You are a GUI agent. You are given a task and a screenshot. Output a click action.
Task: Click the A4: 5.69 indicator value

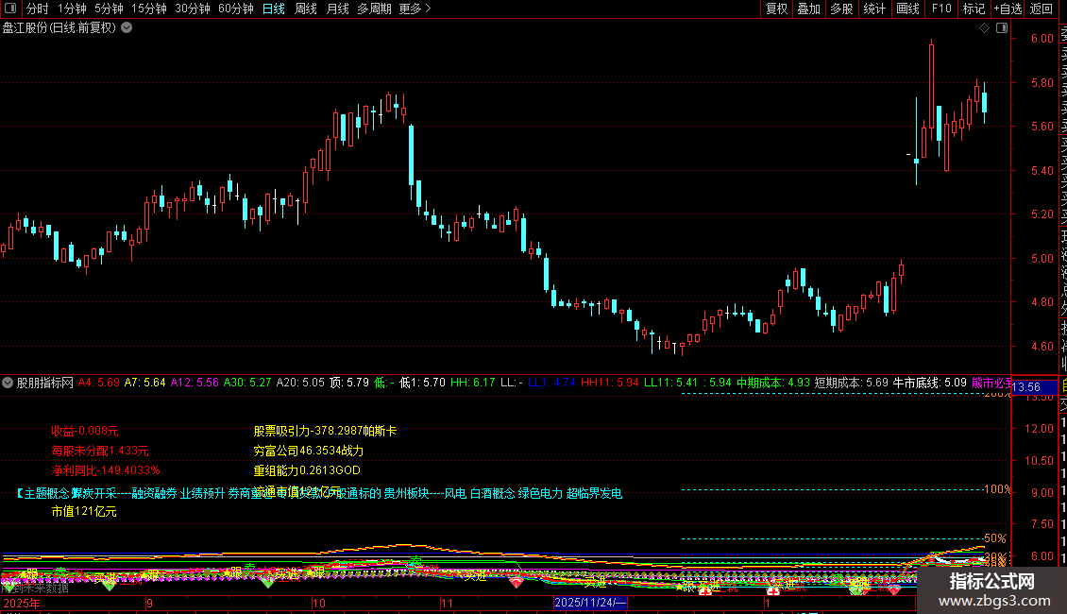click(98, 383)
